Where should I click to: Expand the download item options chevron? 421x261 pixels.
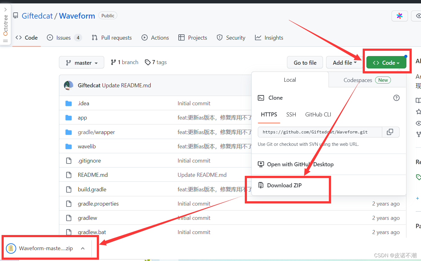click(83, 248)
